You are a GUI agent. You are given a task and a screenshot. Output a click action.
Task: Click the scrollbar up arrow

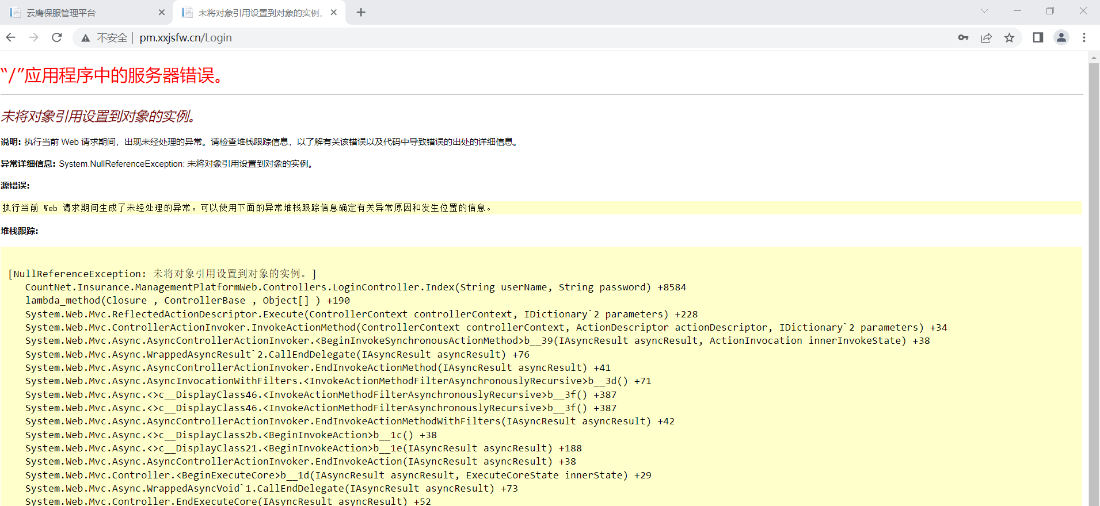pyautogui.click(x=1094, y=58)
